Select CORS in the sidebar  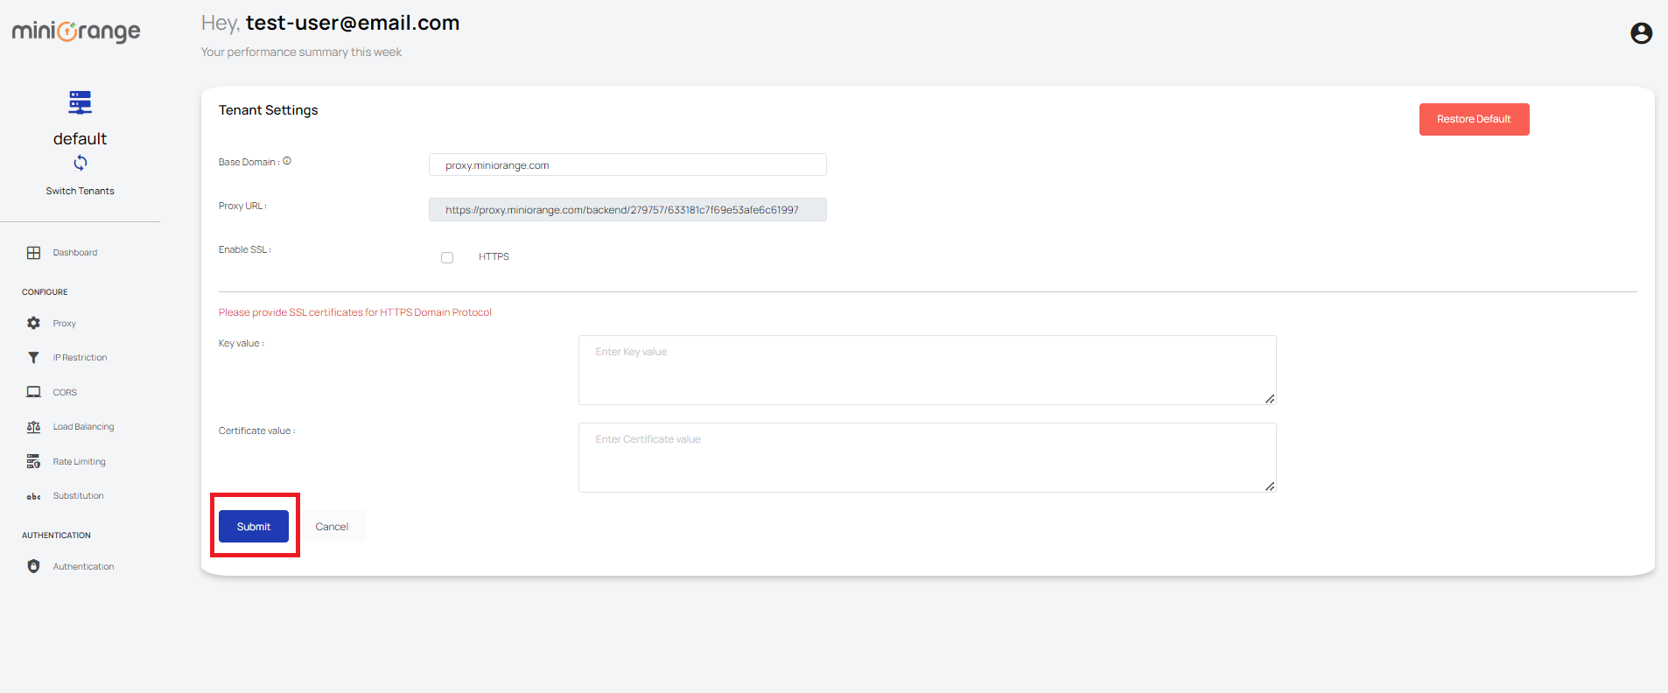tap(65, 393)
